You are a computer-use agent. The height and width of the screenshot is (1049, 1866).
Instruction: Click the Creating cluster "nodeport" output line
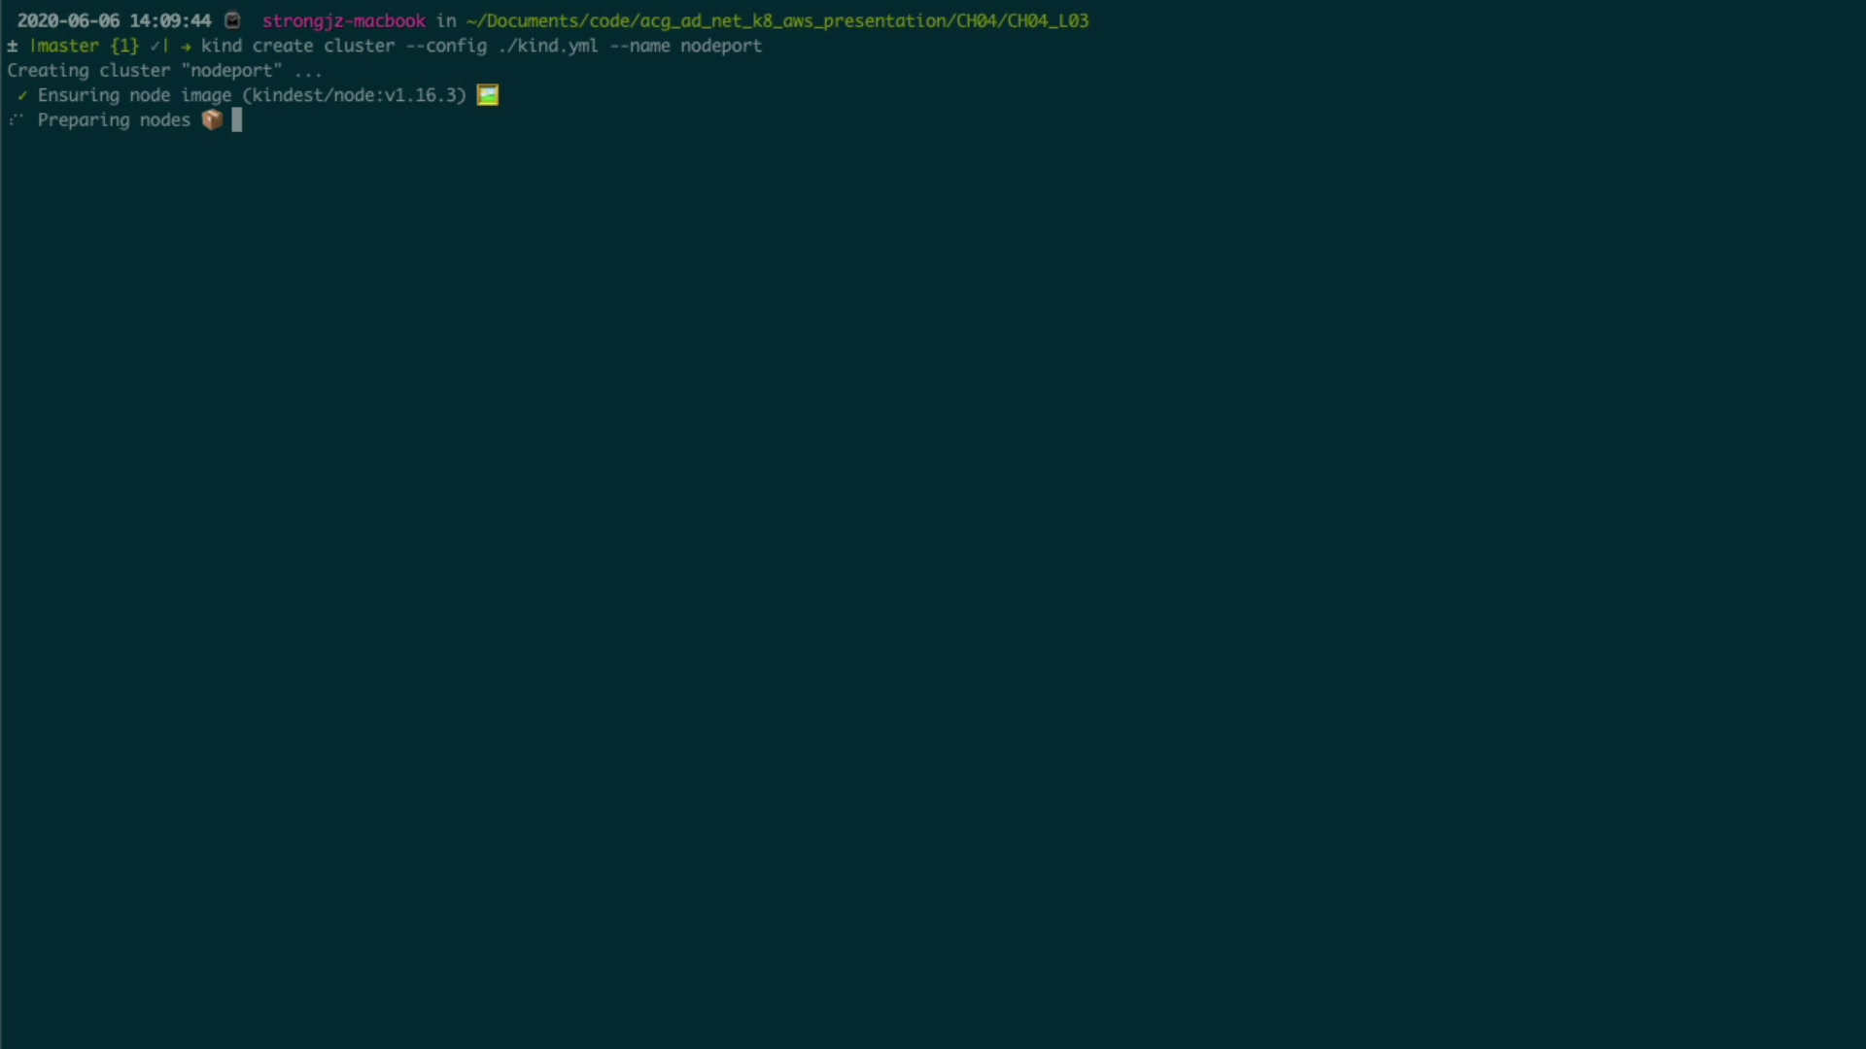tap(163, 71)
